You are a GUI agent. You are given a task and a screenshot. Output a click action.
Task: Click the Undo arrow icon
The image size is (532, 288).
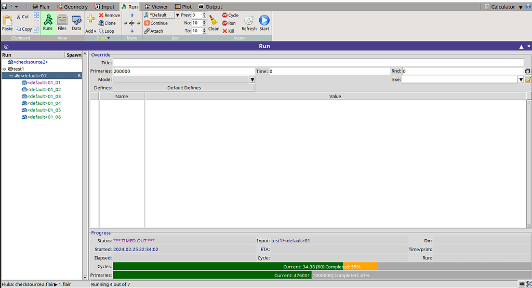[x=10, y=6]
